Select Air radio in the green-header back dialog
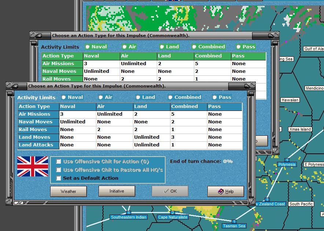 pyautogui.click(x=124, y=47)
